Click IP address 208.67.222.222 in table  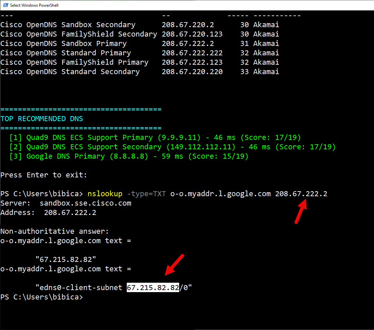coord(192,53)
